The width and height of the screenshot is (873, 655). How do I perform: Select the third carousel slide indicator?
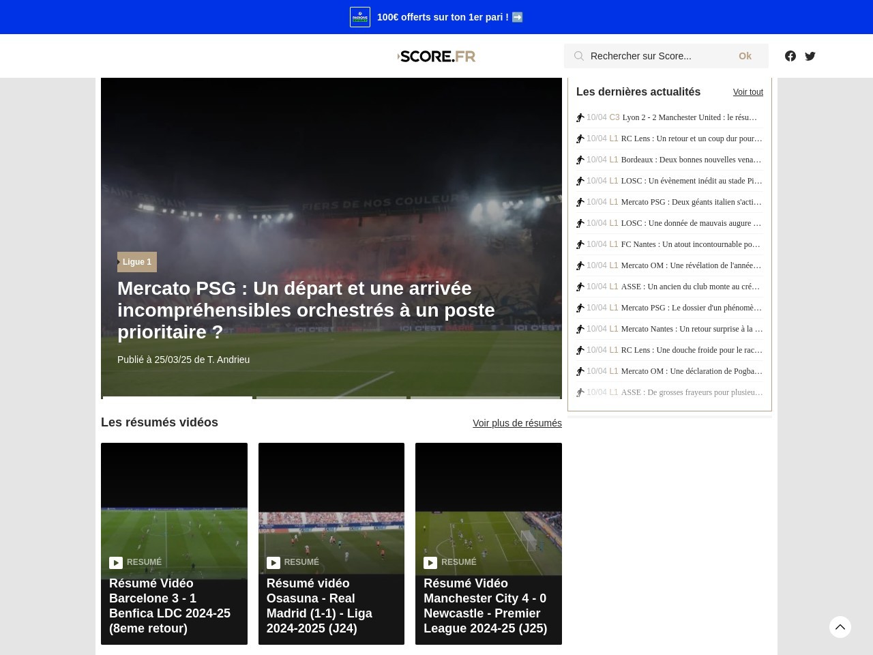coord(485,398)
